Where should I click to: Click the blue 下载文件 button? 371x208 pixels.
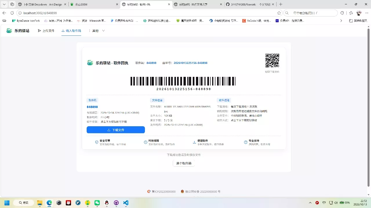click(x=116, y=130)
